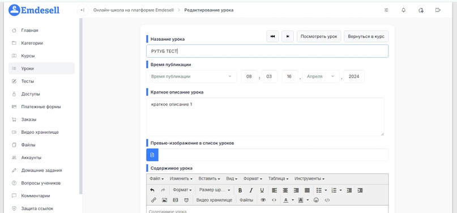Screen dimensions: 457x213
Task: Decrease indent in the editor
Action: click(x=349, y=190)
